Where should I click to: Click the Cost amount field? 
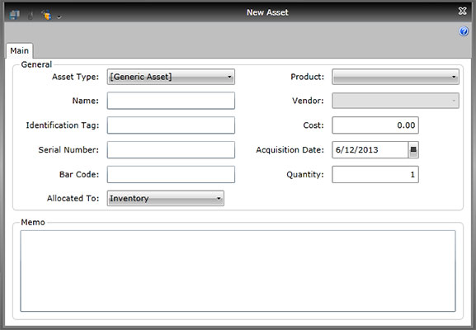point(375,125)
